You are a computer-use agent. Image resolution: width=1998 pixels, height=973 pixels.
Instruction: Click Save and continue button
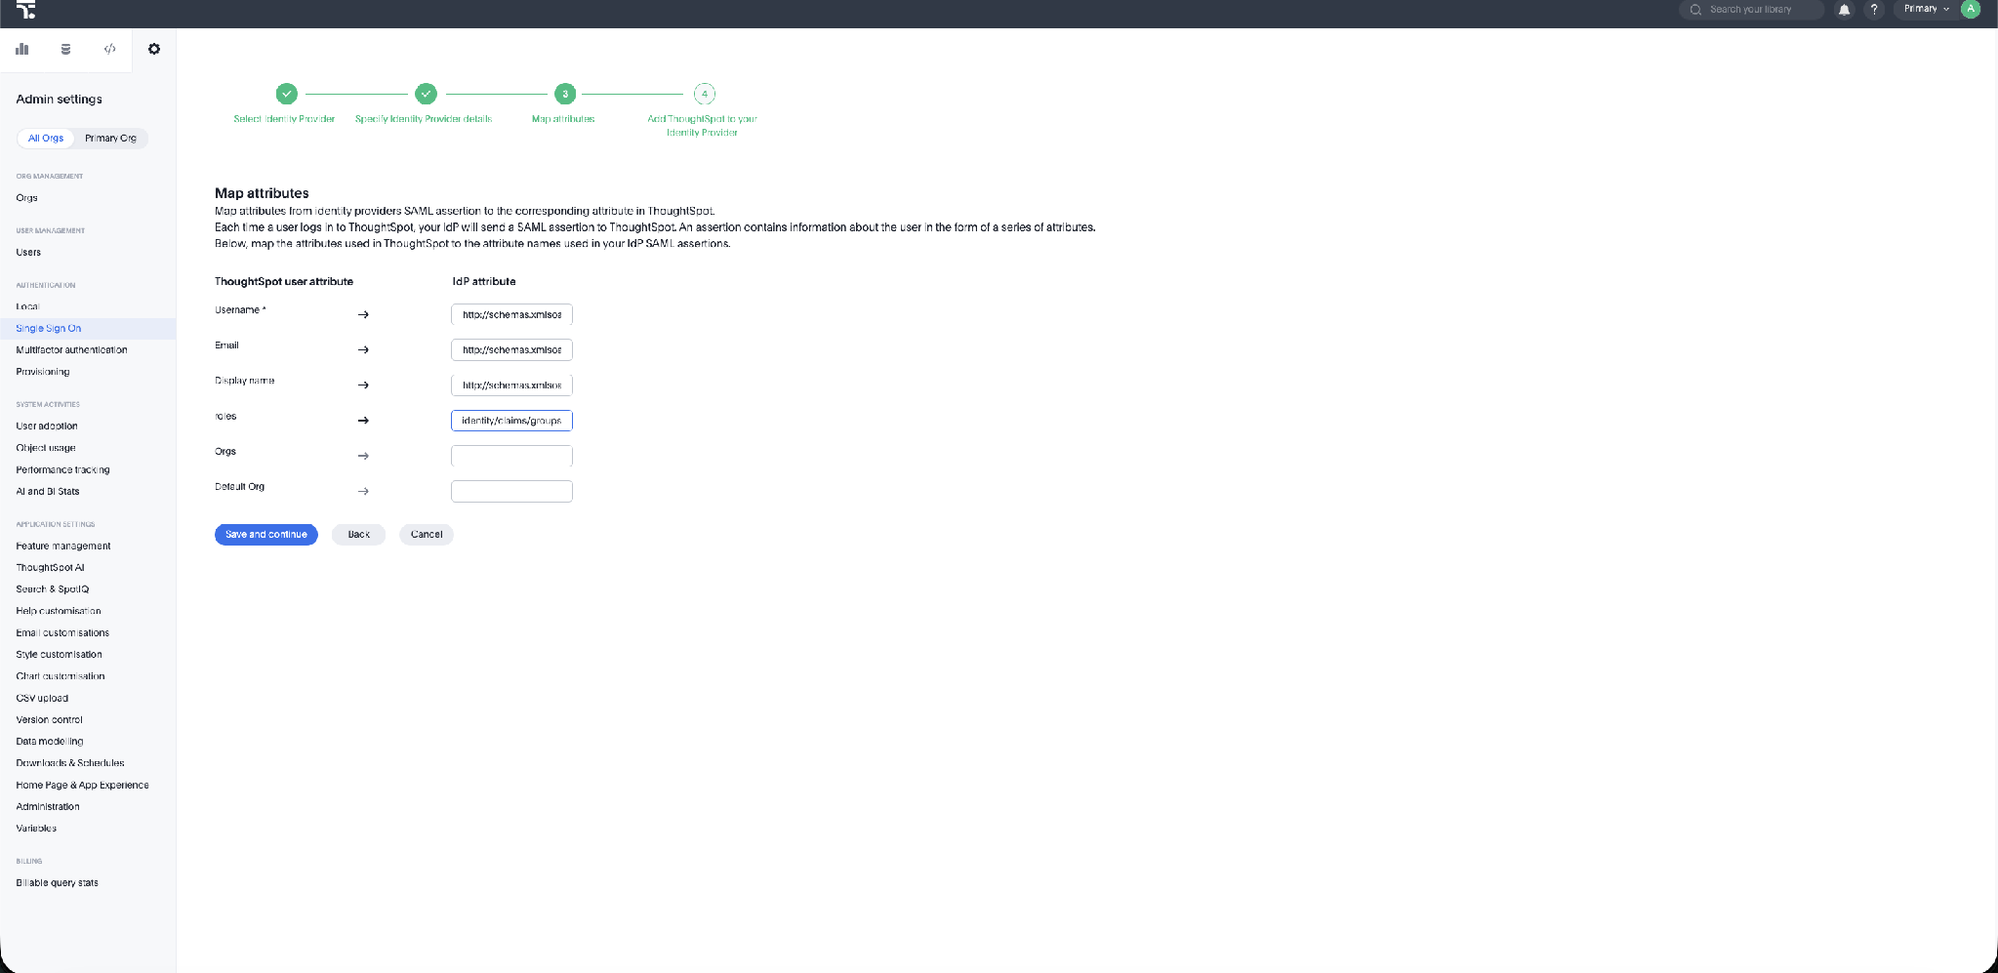(x=266, y=535)
